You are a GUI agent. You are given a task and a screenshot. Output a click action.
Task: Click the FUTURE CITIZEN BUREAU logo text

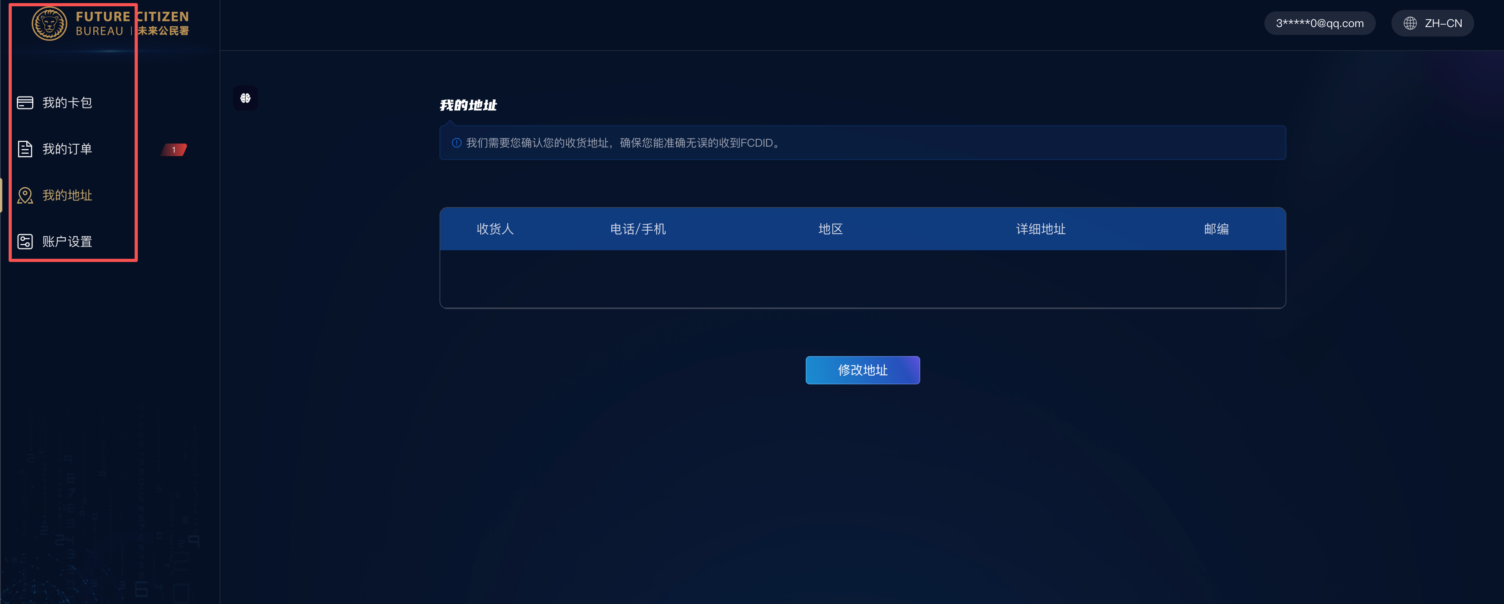[132, 24]
